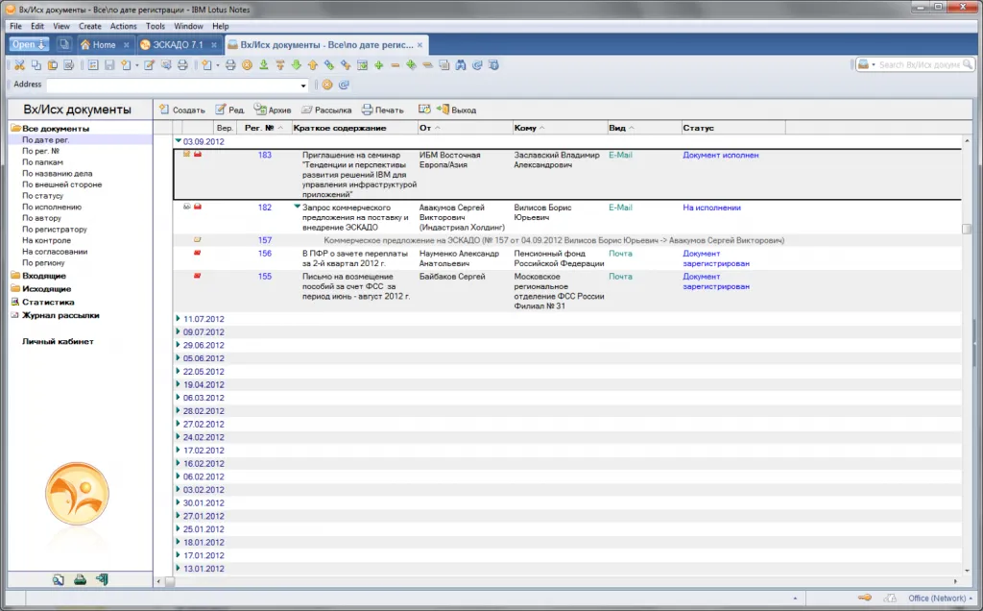The width and height of the screenshot is (983, 611).
Task: Expand the 11.07.2012 date group
Action: pos(178,319)
